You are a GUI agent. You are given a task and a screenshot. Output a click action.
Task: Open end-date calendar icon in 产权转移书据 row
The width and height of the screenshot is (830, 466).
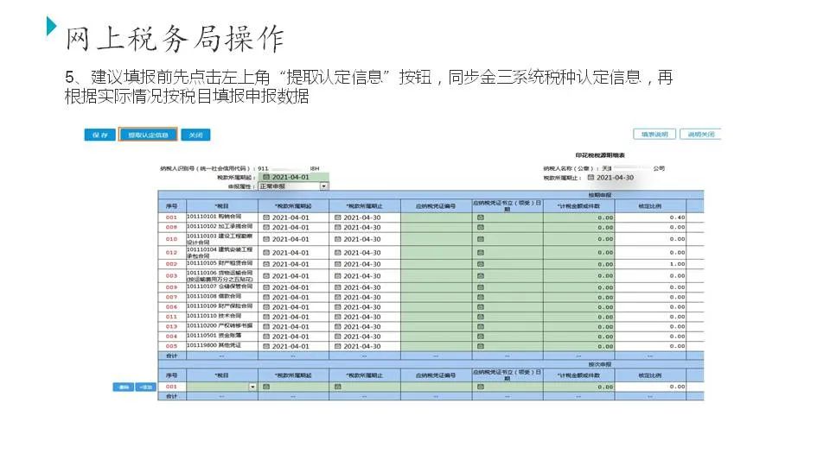[x=338, y=326]
